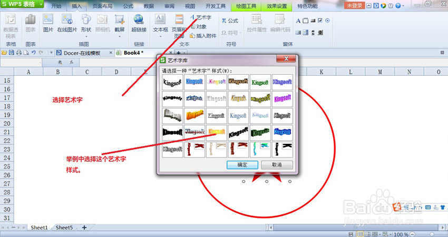448x237 pixels.
Task: Open the 在线图片 online picture tool
Action: pyautogui.click(x=67, y=19)
